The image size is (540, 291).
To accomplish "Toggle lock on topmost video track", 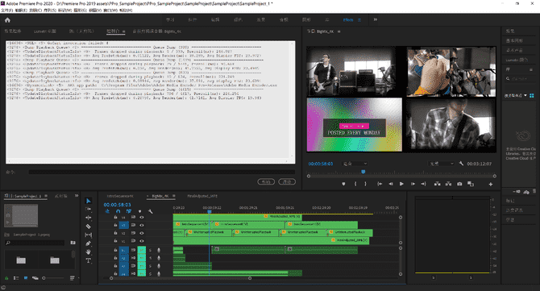I will point(115,218).
